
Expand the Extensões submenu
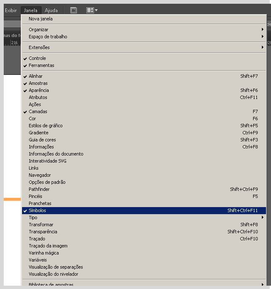click(144, 47)
